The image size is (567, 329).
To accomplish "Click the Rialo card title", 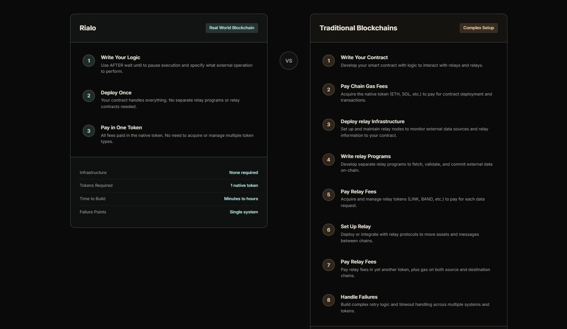I will click(x=88, y=28).
